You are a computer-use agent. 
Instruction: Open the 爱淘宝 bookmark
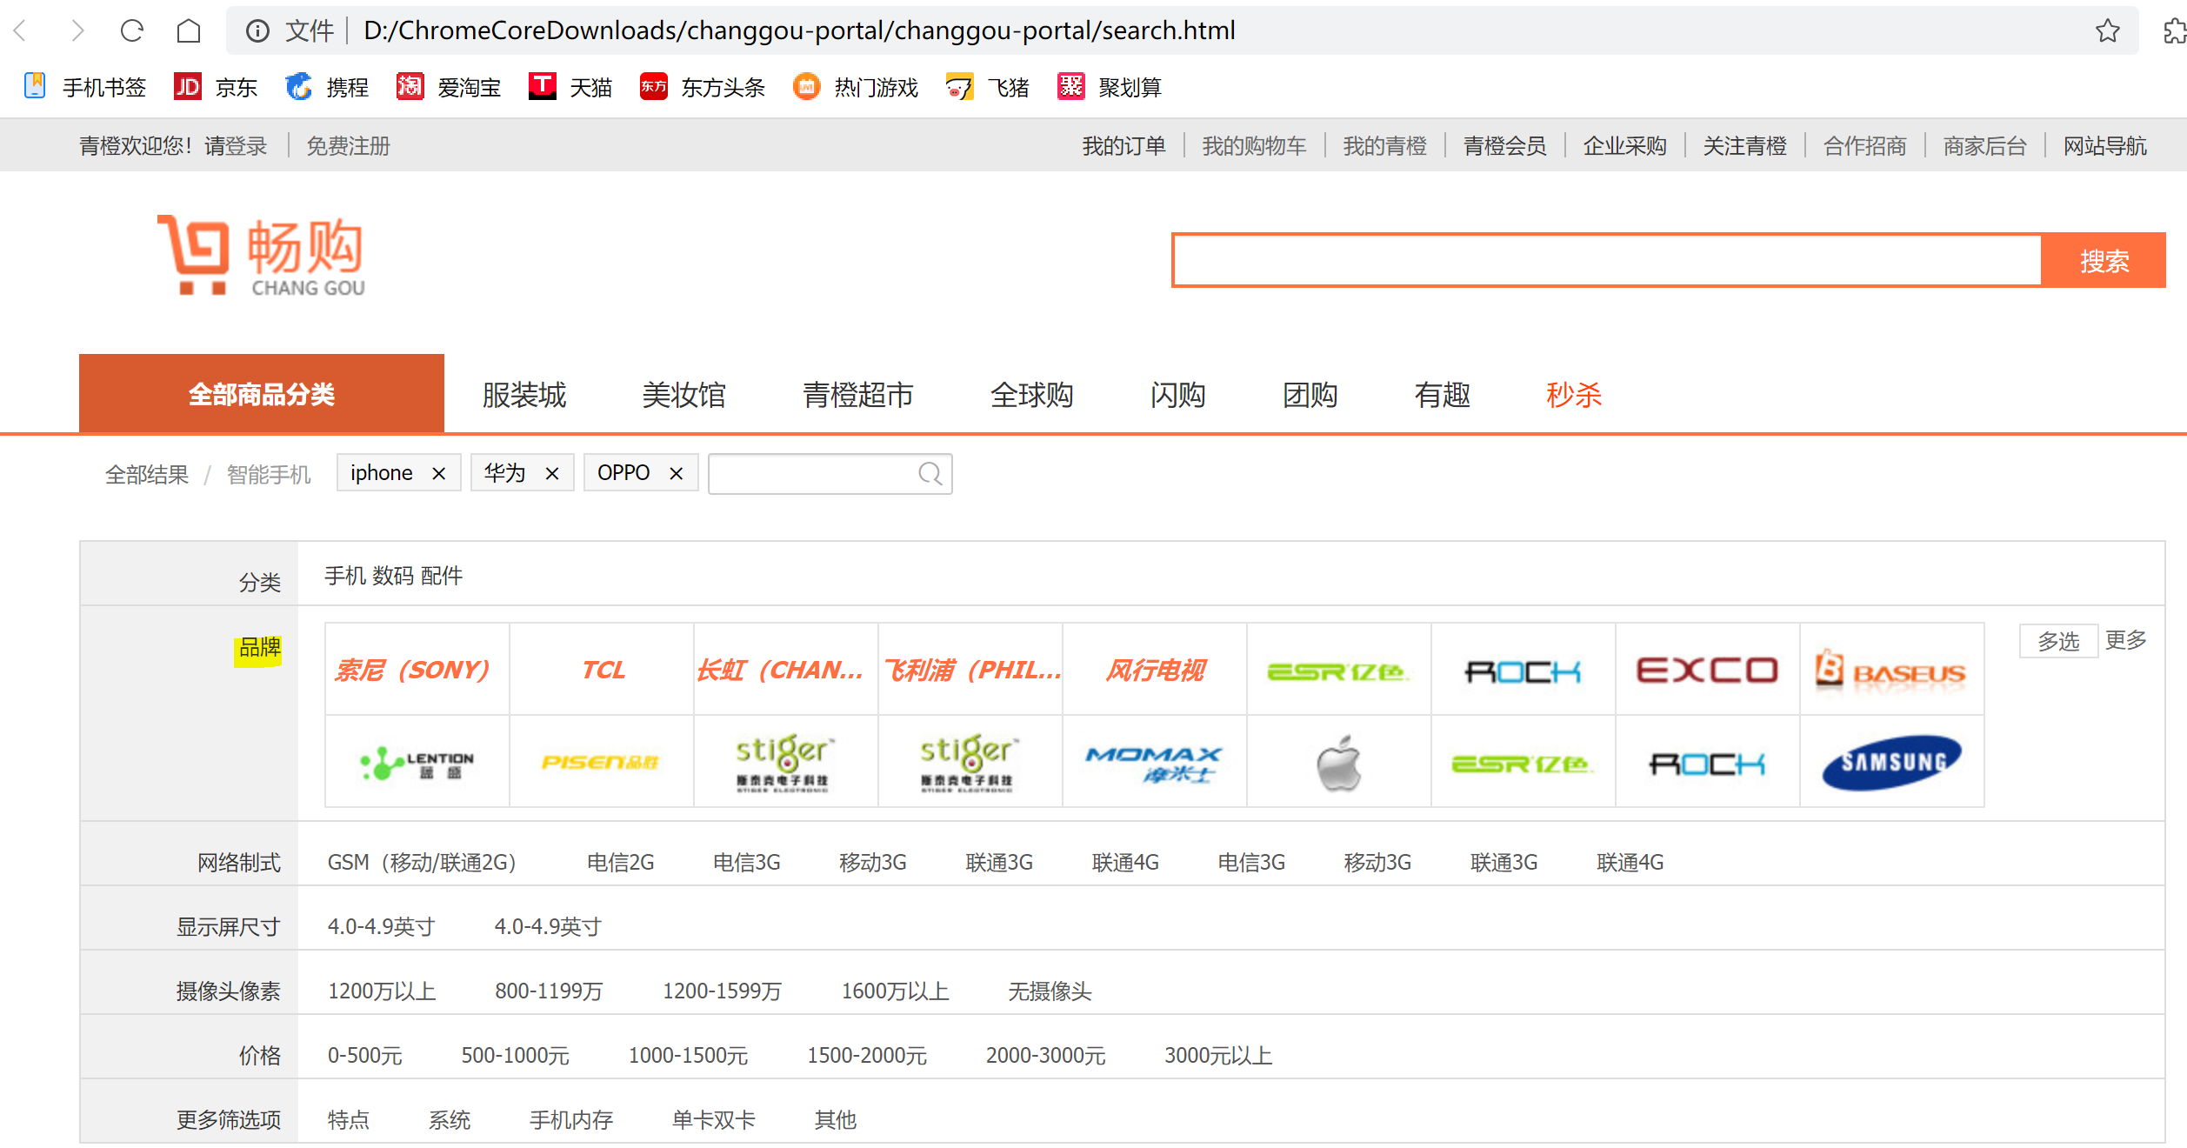coord(449,87)
